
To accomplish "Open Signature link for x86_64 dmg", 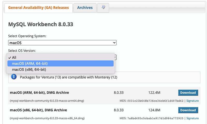I will point(192,118).
